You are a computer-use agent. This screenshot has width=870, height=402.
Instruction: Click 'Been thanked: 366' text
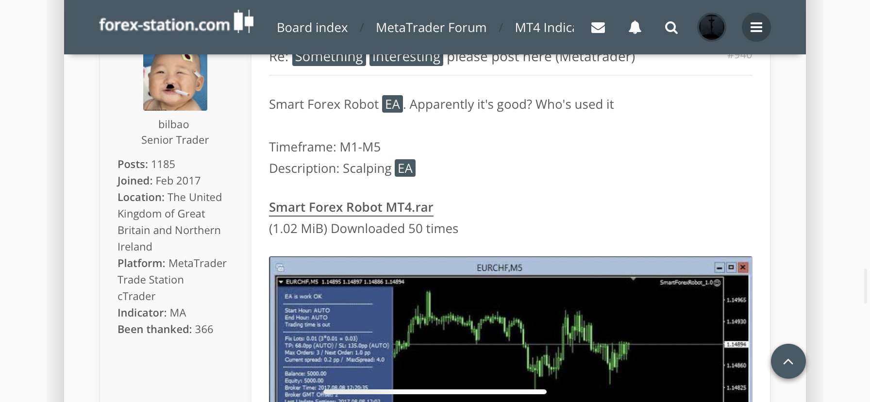165,329
